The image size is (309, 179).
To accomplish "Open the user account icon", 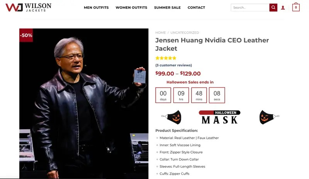I will click(x=283, y=8).
